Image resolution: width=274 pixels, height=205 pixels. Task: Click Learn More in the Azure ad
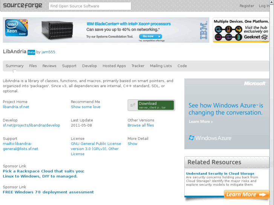click(x=201, y=121)
